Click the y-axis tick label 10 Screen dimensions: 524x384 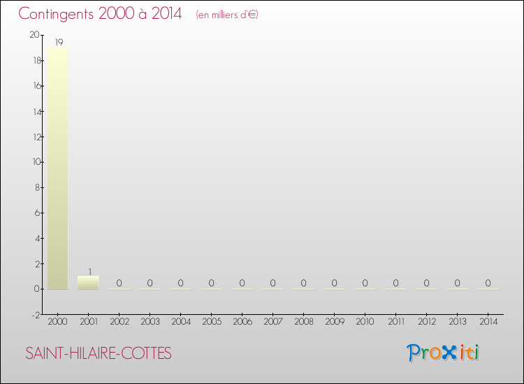pos(37,162)
